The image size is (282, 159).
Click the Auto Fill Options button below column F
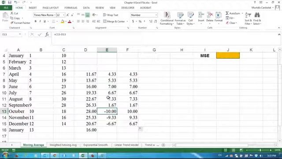click(x=141, y=129)
